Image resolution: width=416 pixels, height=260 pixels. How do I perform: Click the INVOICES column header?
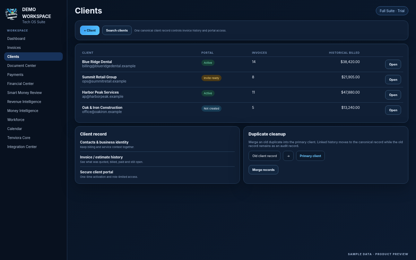[259, 53]
